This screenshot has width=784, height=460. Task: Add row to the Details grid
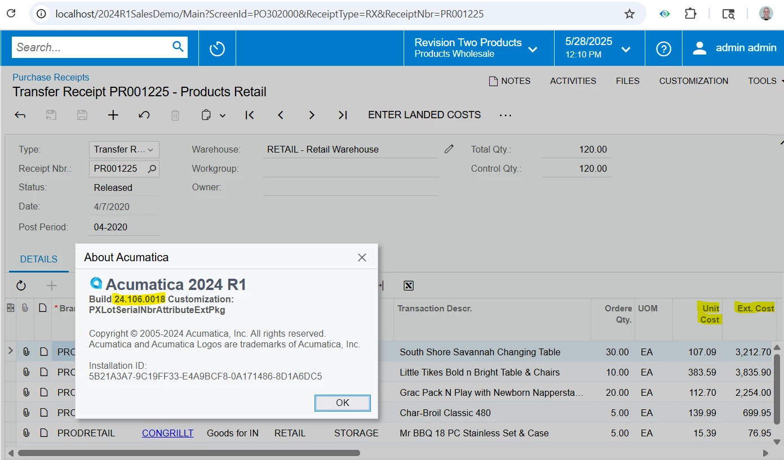[51, 285]
